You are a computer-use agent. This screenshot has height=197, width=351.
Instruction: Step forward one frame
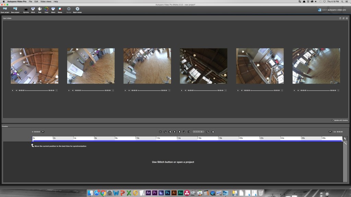[180, 132]
